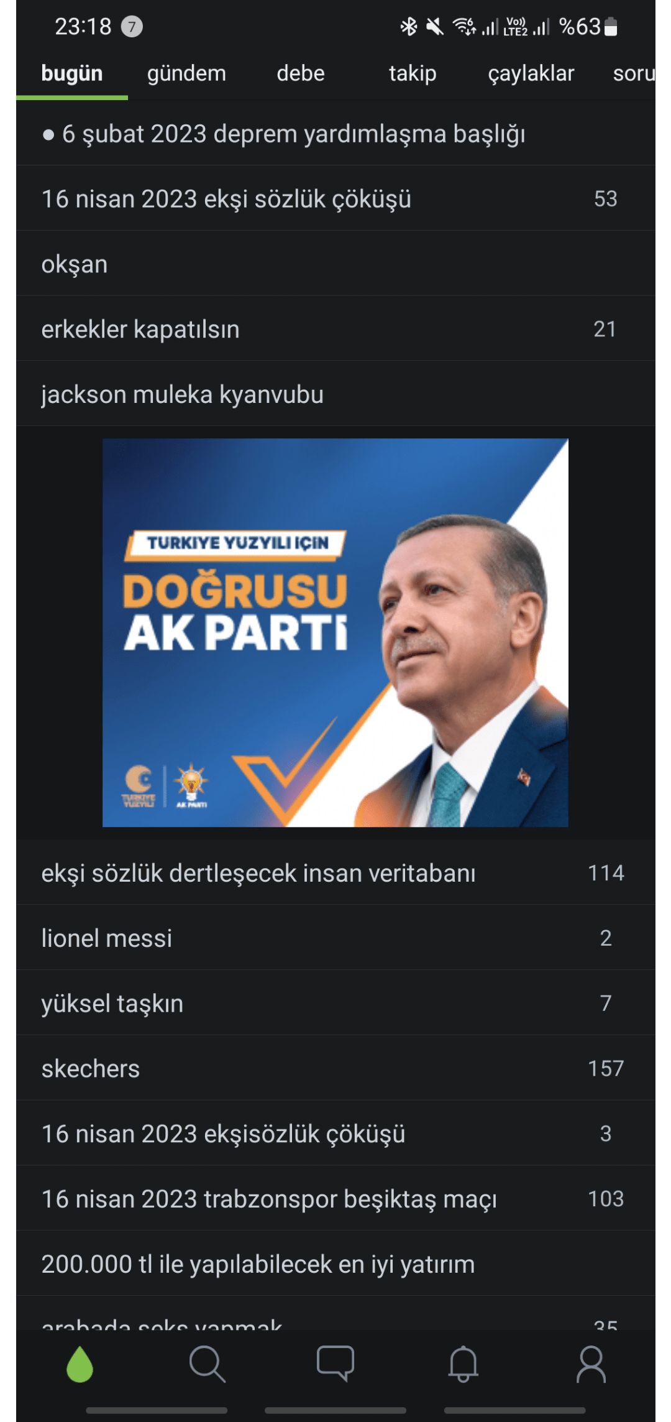671x1422 pixels.
Task: Open 'ekşi sözlük dertleşecek insan veritabanı'
Action: pos(335,873)
